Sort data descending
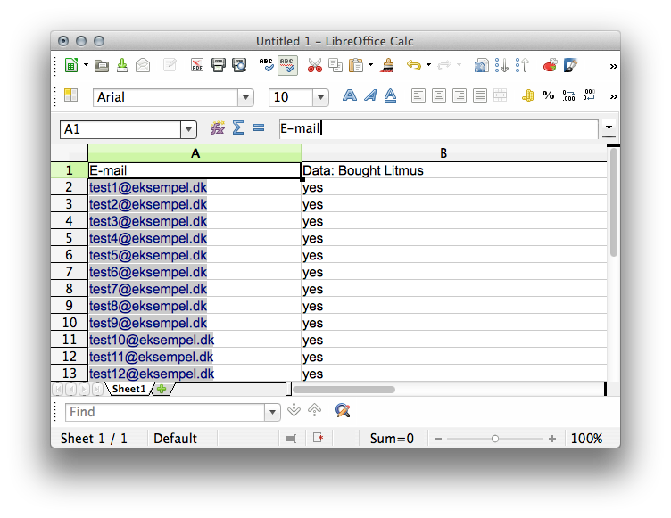The image size is (671, 518). coord(522,65)
